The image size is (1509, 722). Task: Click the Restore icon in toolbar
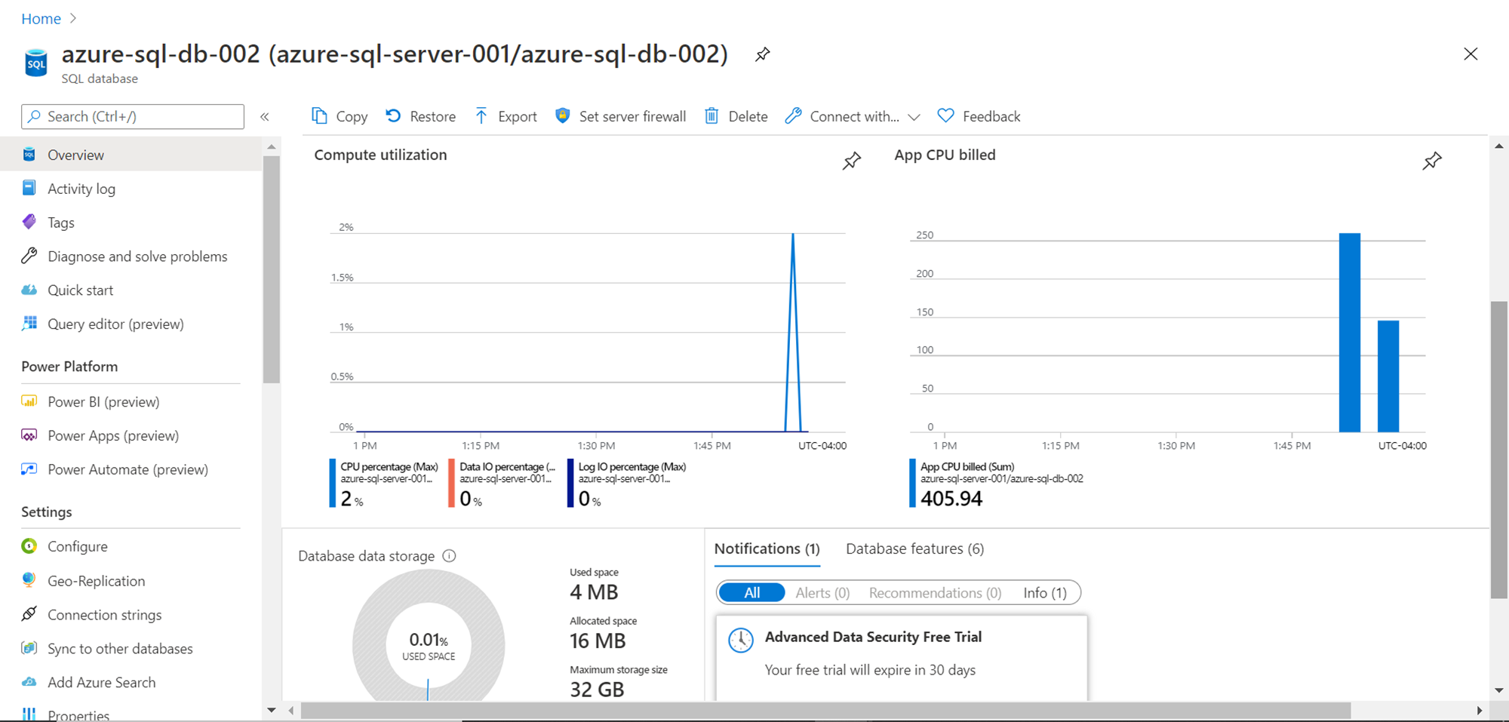[393, 116]
